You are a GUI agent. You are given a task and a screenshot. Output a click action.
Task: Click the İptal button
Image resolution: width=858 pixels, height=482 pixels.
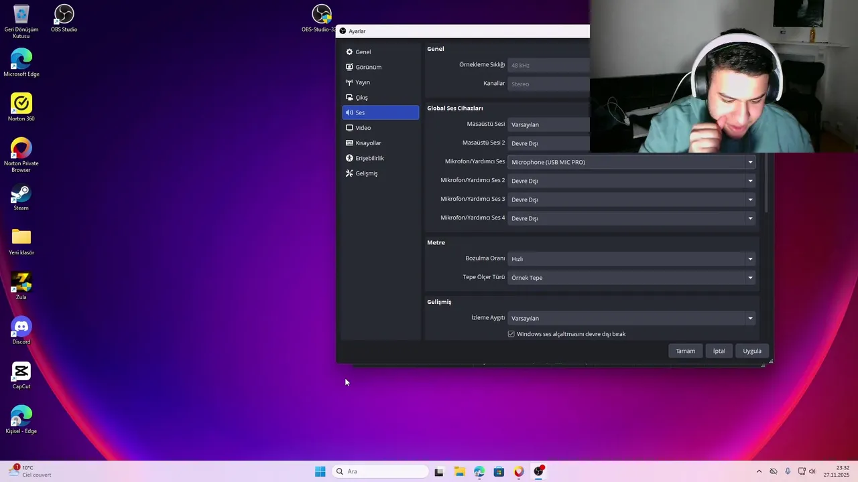tap(719, 351)
